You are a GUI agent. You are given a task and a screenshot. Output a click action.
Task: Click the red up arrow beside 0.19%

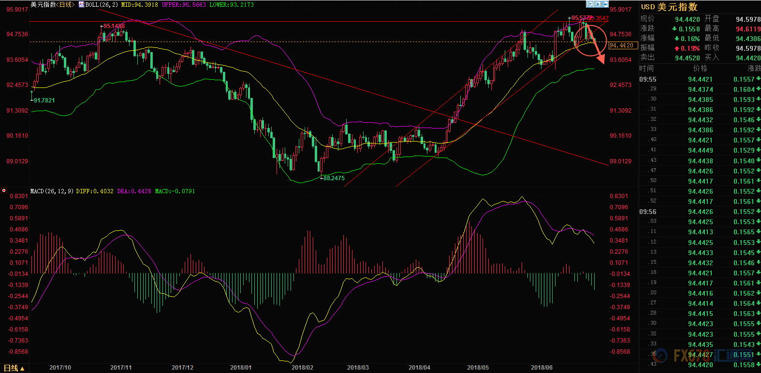[677, 48]
